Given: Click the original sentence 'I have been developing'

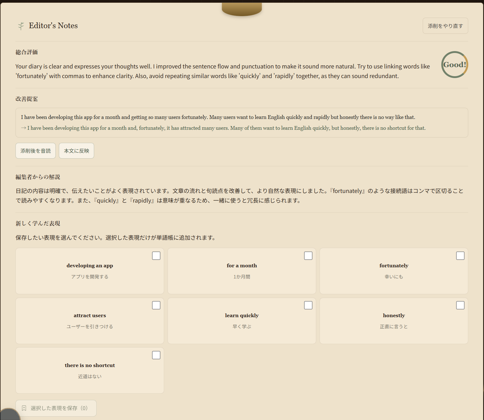Looking at the screenshot, I should point(218,117).
